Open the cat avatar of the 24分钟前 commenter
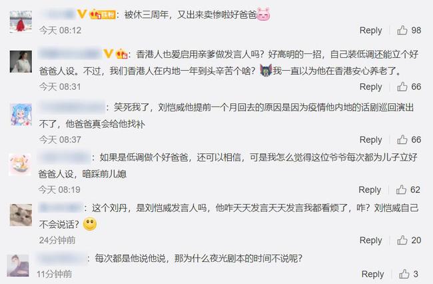The height and width of the screenshot is (284, 433). click(21, 215)
